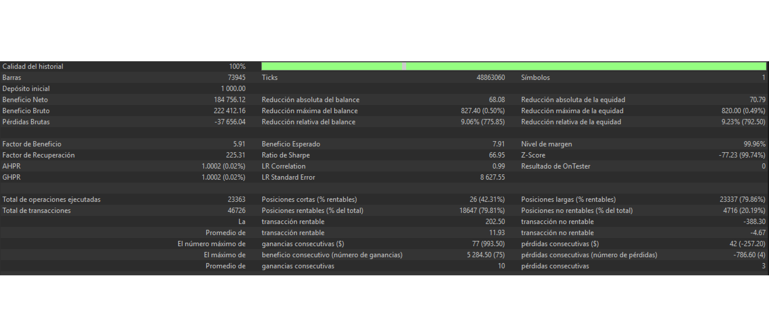Click the 'LR Correlation' value 0.99

click(498, 166)
